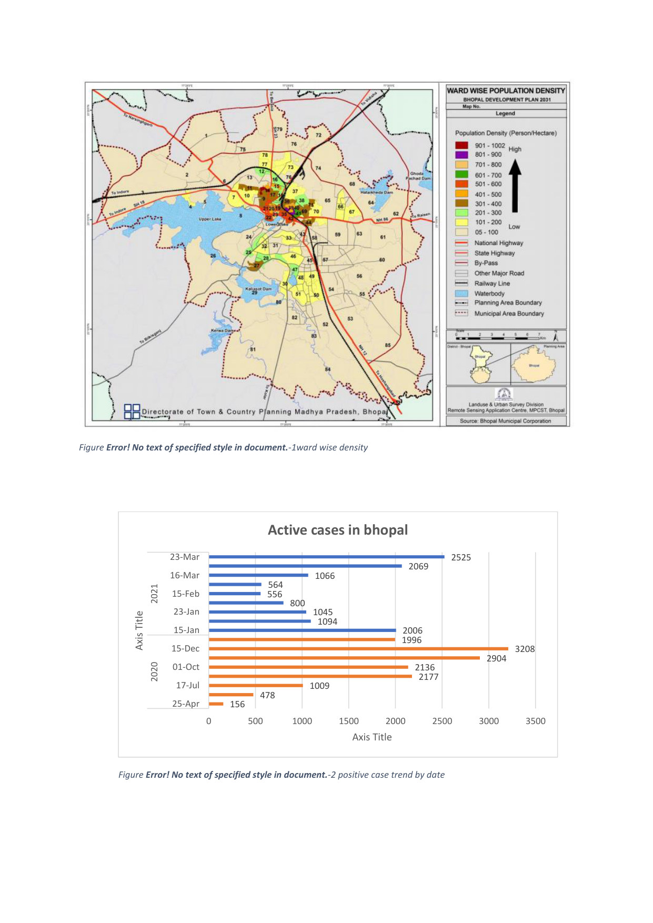Screen dimensions: 653x923
Task: Click the By-Pass legend label
Action: point(486,263)
